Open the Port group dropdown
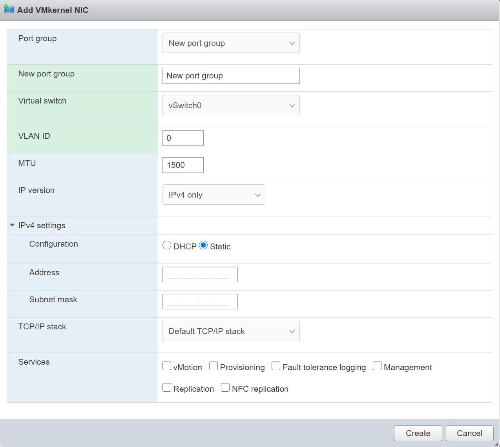Screen dimensions: 500x447 [x=231, y=43]
